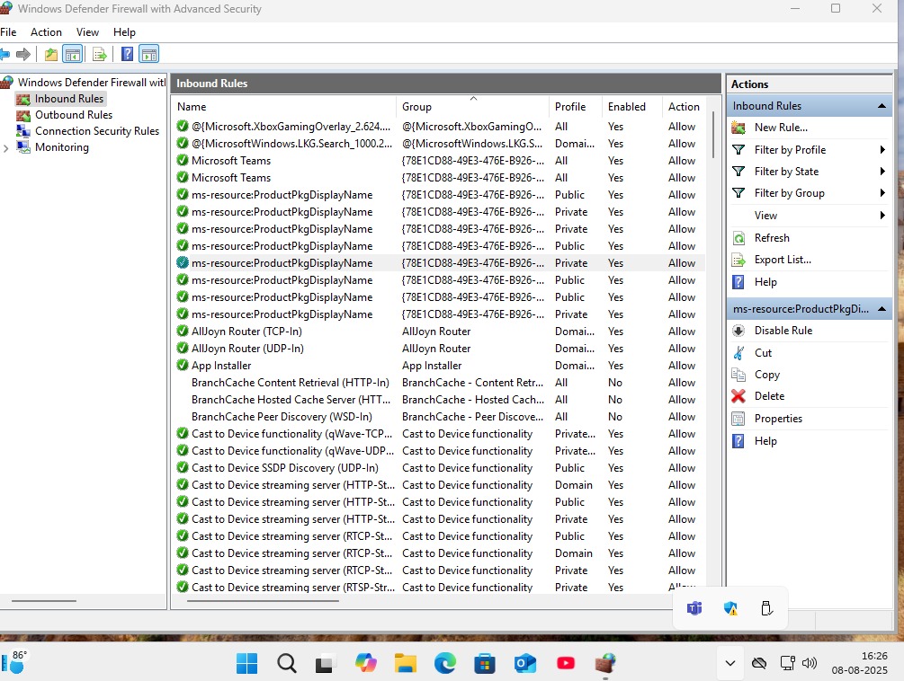Toggle the Show/Hide Action Pane toolbar icon

tap(148, 55)
